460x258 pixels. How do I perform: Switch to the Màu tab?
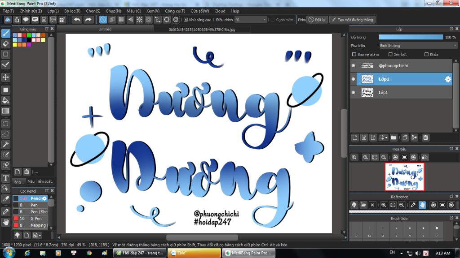click(31, 181)
